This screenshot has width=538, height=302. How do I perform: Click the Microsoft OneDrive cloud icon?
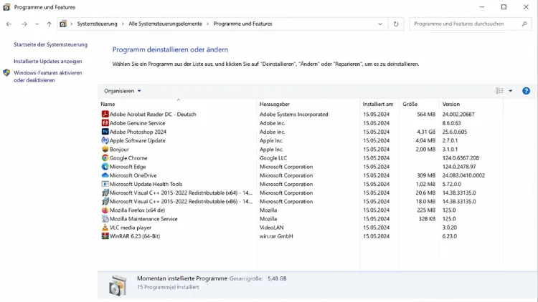(x=105, y=175)
